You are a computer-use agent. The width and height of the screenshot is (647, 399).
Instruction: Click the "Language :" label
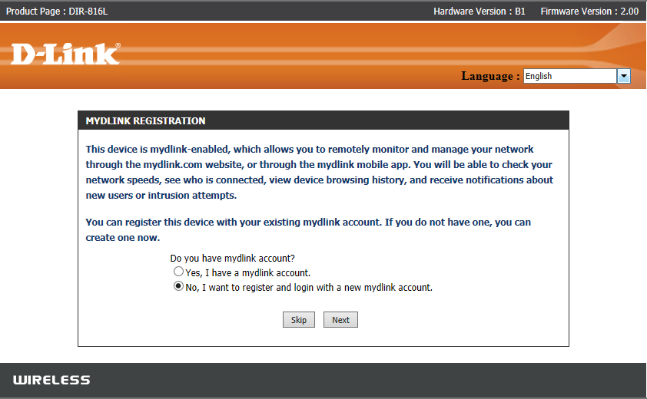(490, 76)
